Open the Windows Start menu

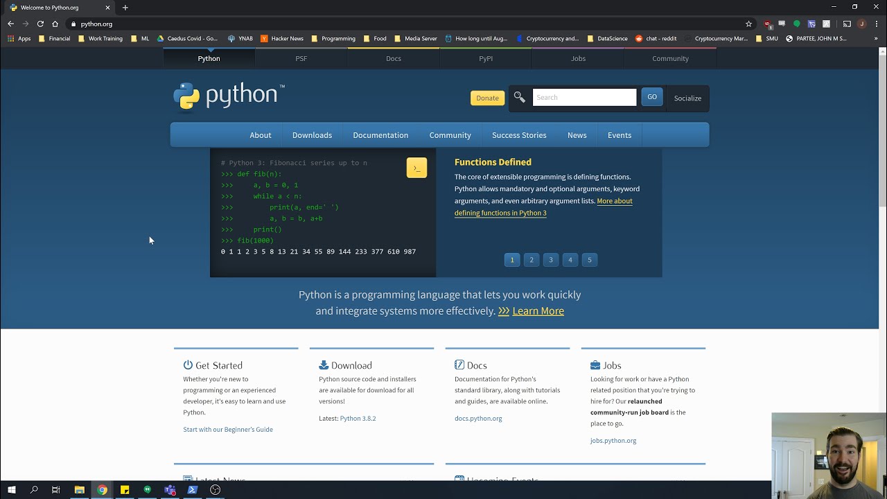click(x=11, y=490)
